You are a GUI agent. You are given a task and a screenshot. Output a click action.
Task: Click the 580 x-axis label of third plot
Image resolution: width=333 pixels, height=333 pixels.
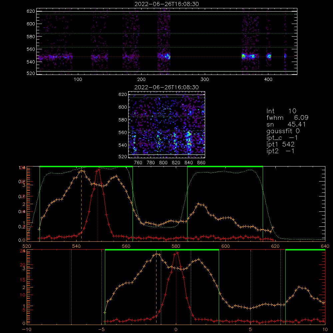pos(176,246)
